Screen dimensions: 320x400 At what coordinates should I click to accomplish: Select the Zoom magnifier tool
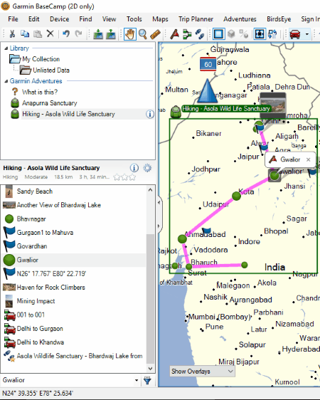[x=143, y=34]
